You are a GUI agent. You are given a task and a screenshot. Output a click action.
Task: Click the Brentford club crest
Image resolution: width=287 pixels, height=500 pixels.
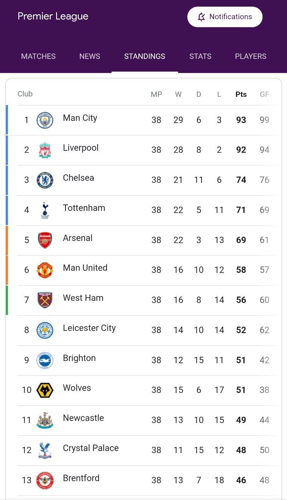click(x=45, y=480)
